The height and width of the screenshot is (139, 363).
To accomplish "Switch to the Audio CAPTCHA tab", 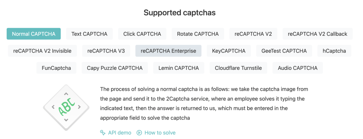I will coord(298,68).
